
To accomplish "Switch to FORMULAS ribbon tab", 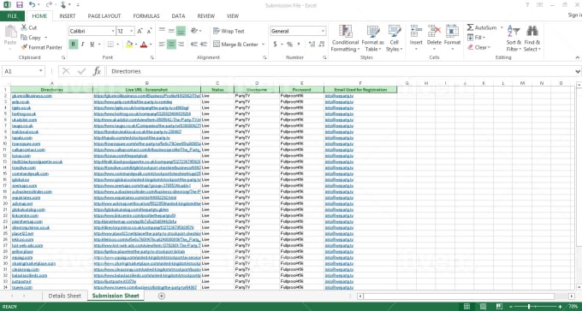I will [x=146, y=16].
